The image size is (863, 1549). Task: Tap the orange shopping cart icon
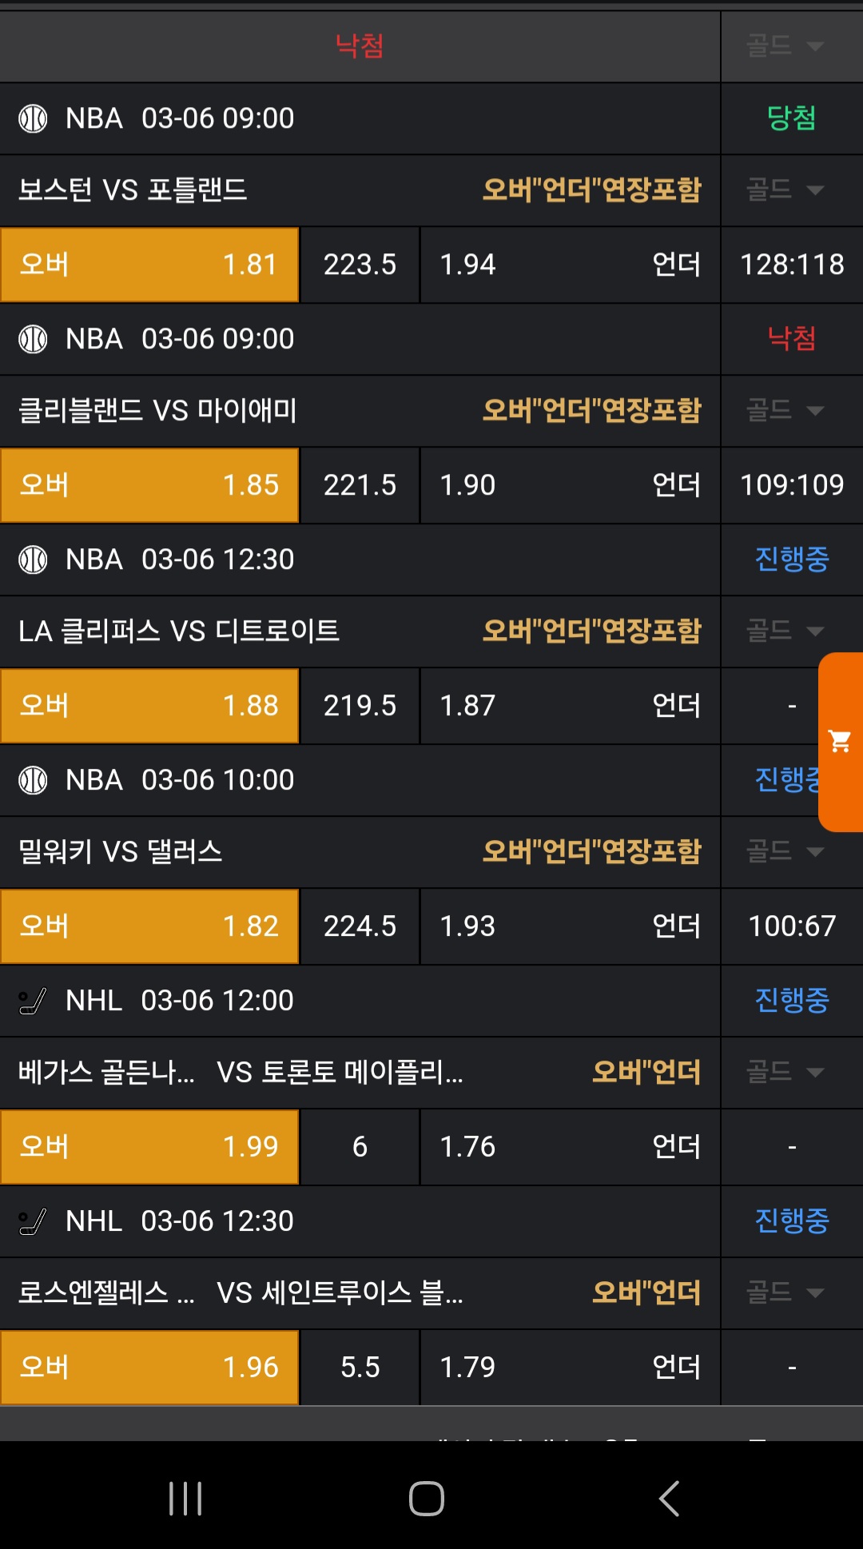[x=840, y=742]
